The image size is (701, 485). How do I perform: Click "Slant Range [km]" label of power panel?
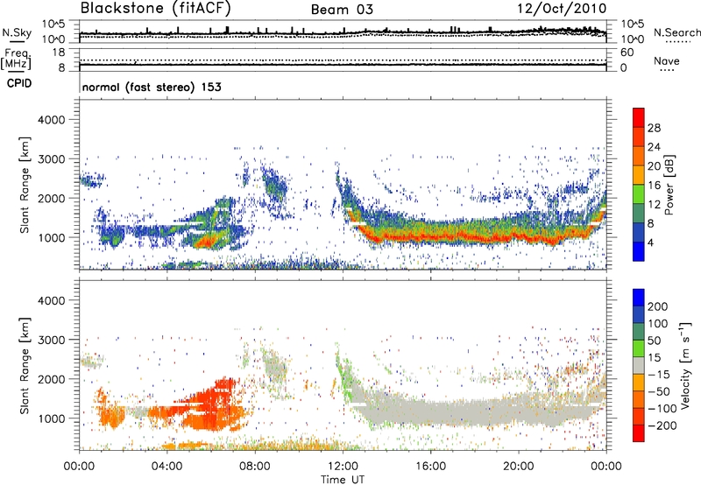(25, 185)
